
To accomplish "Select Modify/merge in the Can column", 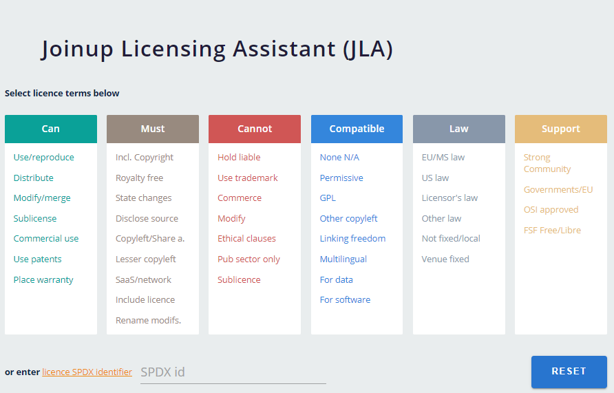I will tap(42, 198).
